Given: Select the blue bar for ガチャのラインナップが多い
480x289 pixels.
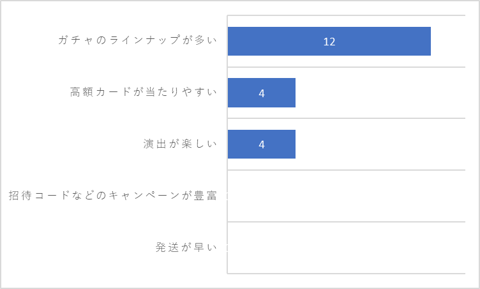Looking at the screenshot, I should 329,41.
